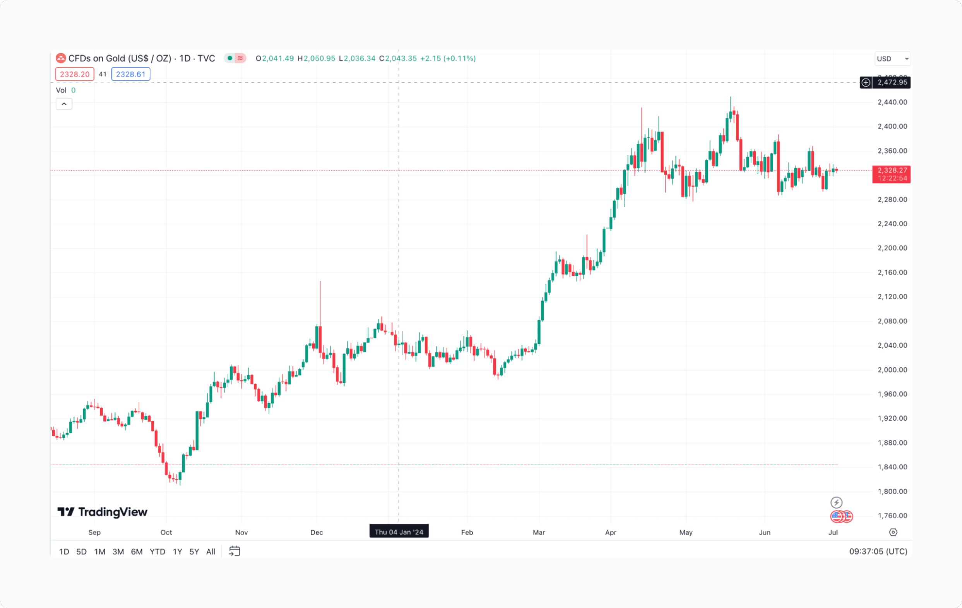
Task: Toggle the green market status dot
Action: pos(230,58)
